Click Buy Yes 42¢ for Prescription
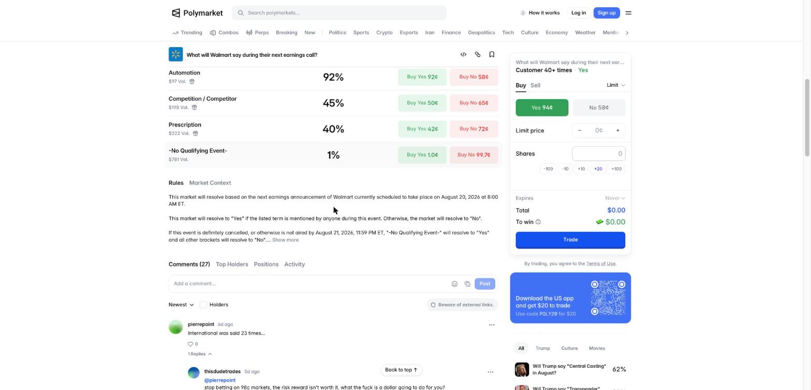Screen dimensions: 811x390 (423, 129)
